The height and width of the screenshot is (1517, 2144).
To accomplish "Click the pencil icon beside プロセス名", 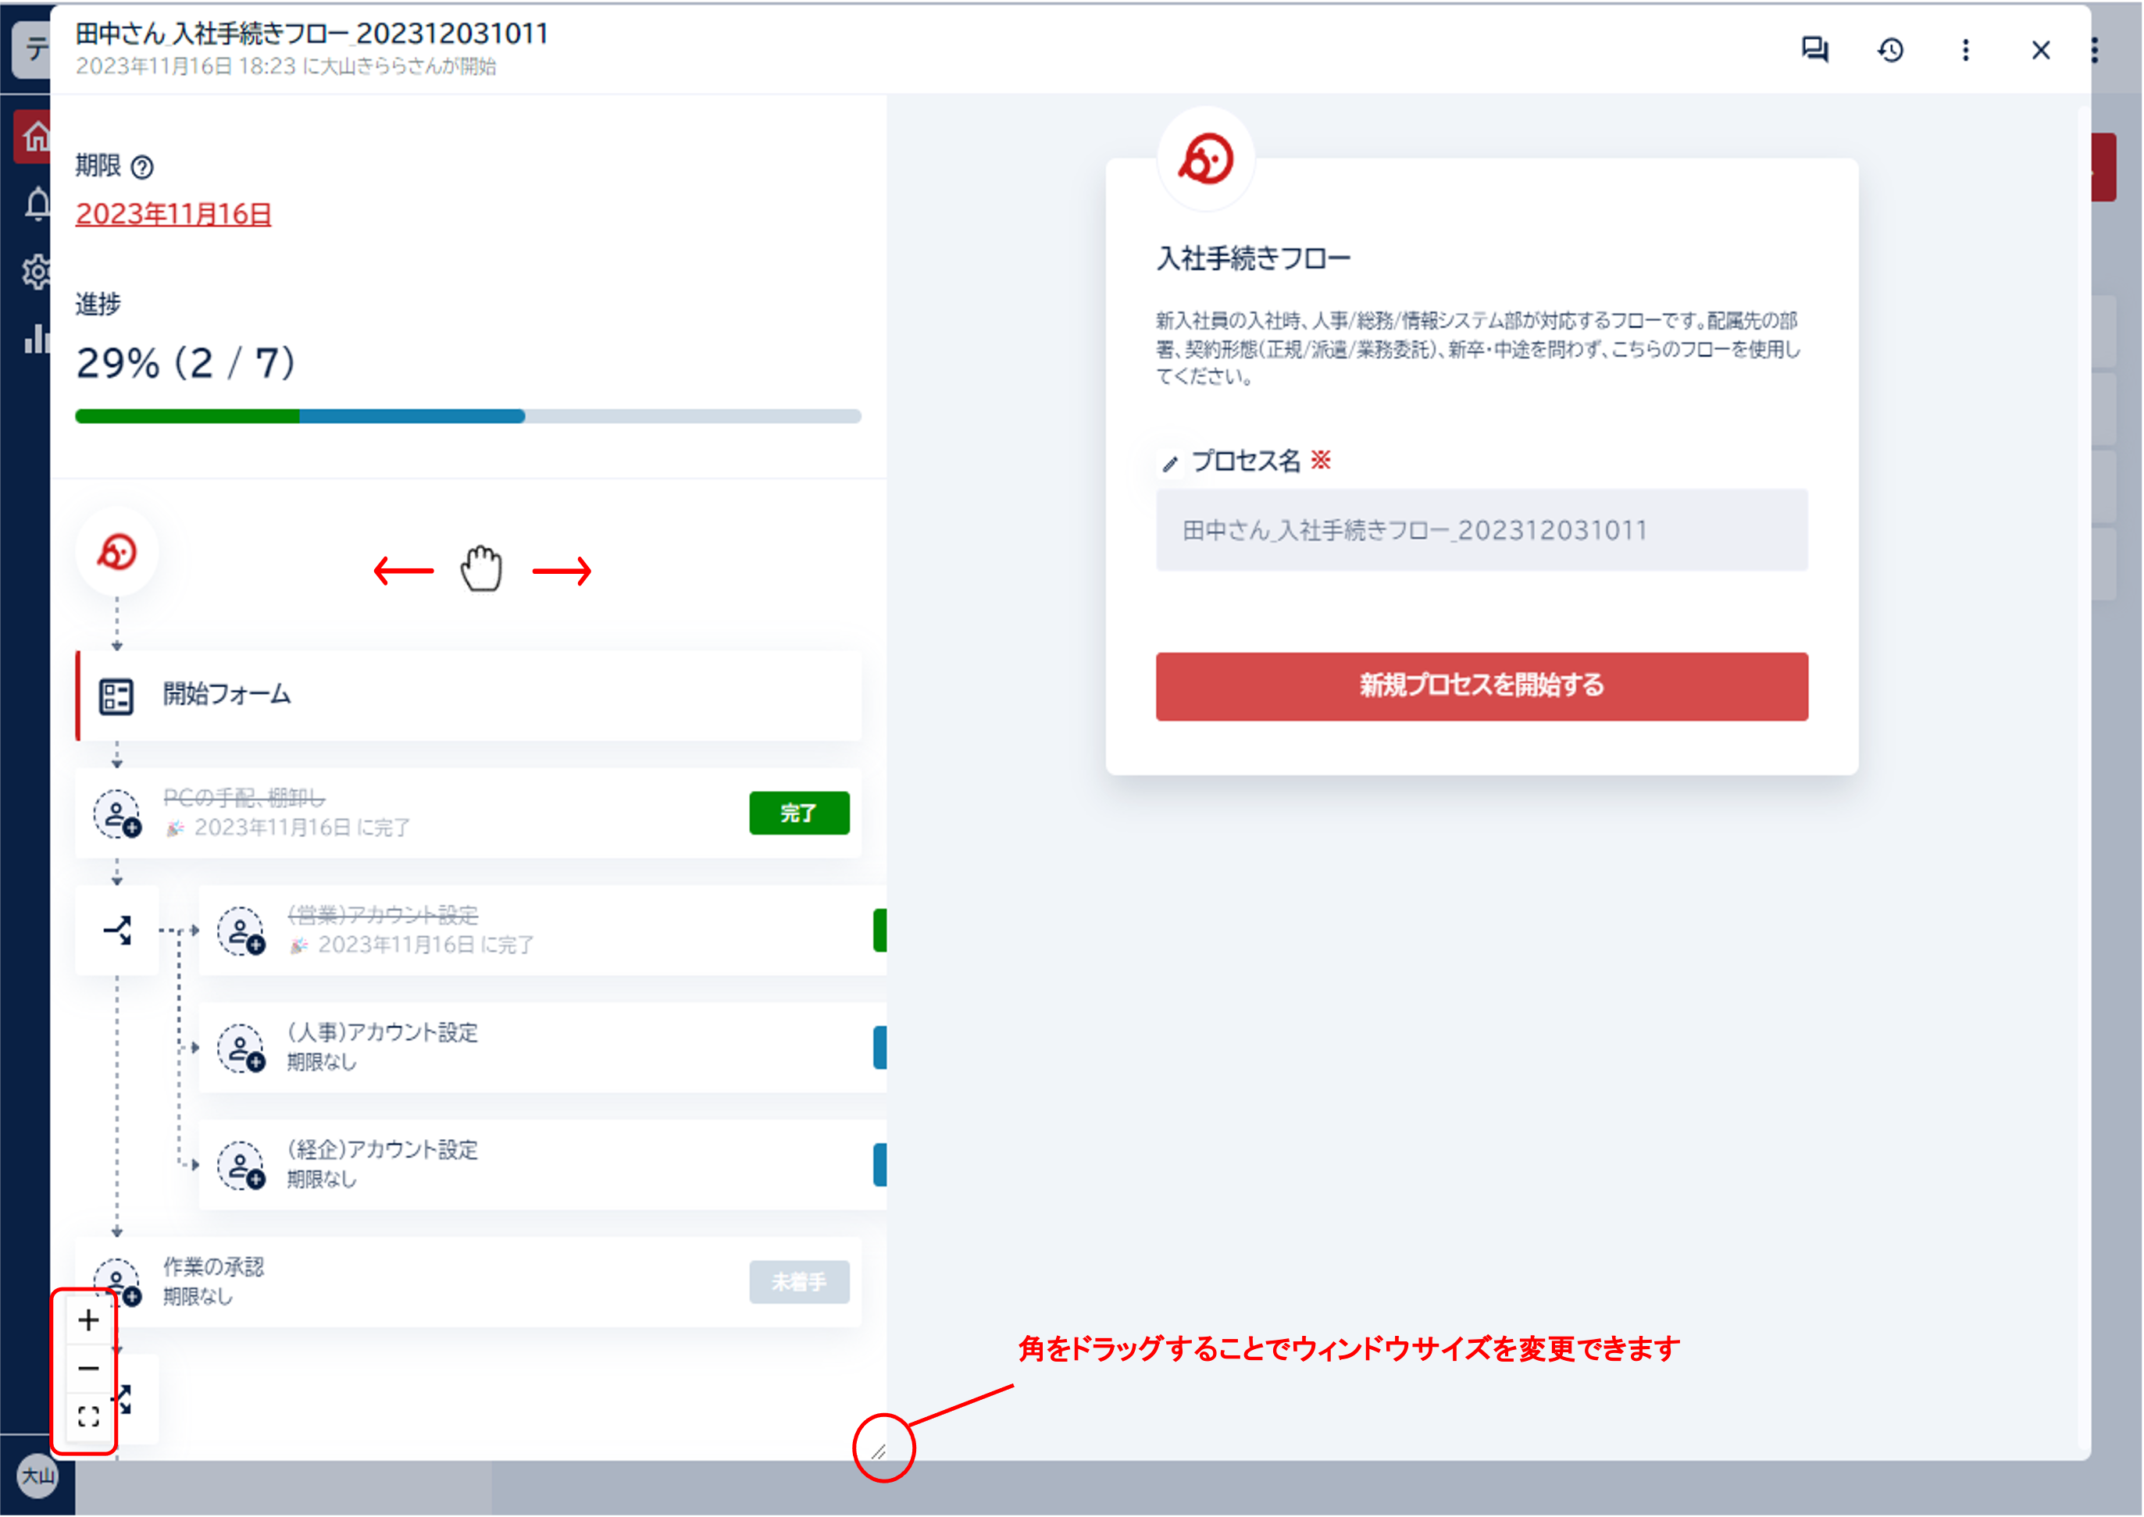I will [x=1169, y=463].
